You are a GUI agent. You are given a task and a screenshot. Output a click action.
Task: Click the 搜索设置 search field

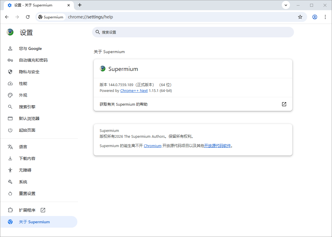[193, 32]
